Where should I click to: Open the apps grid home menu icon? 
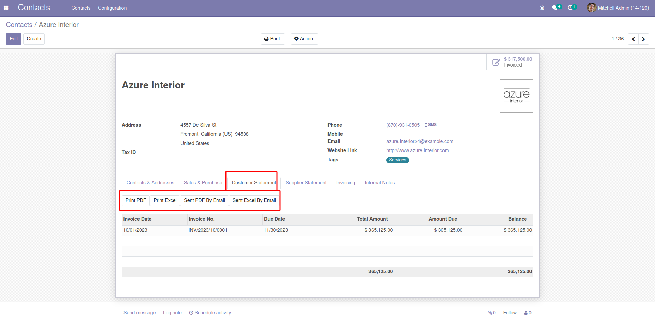(6, 8)
